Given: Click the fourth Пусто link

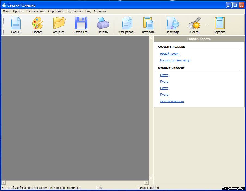Looking at the screenshot, I should click(164, 95).
